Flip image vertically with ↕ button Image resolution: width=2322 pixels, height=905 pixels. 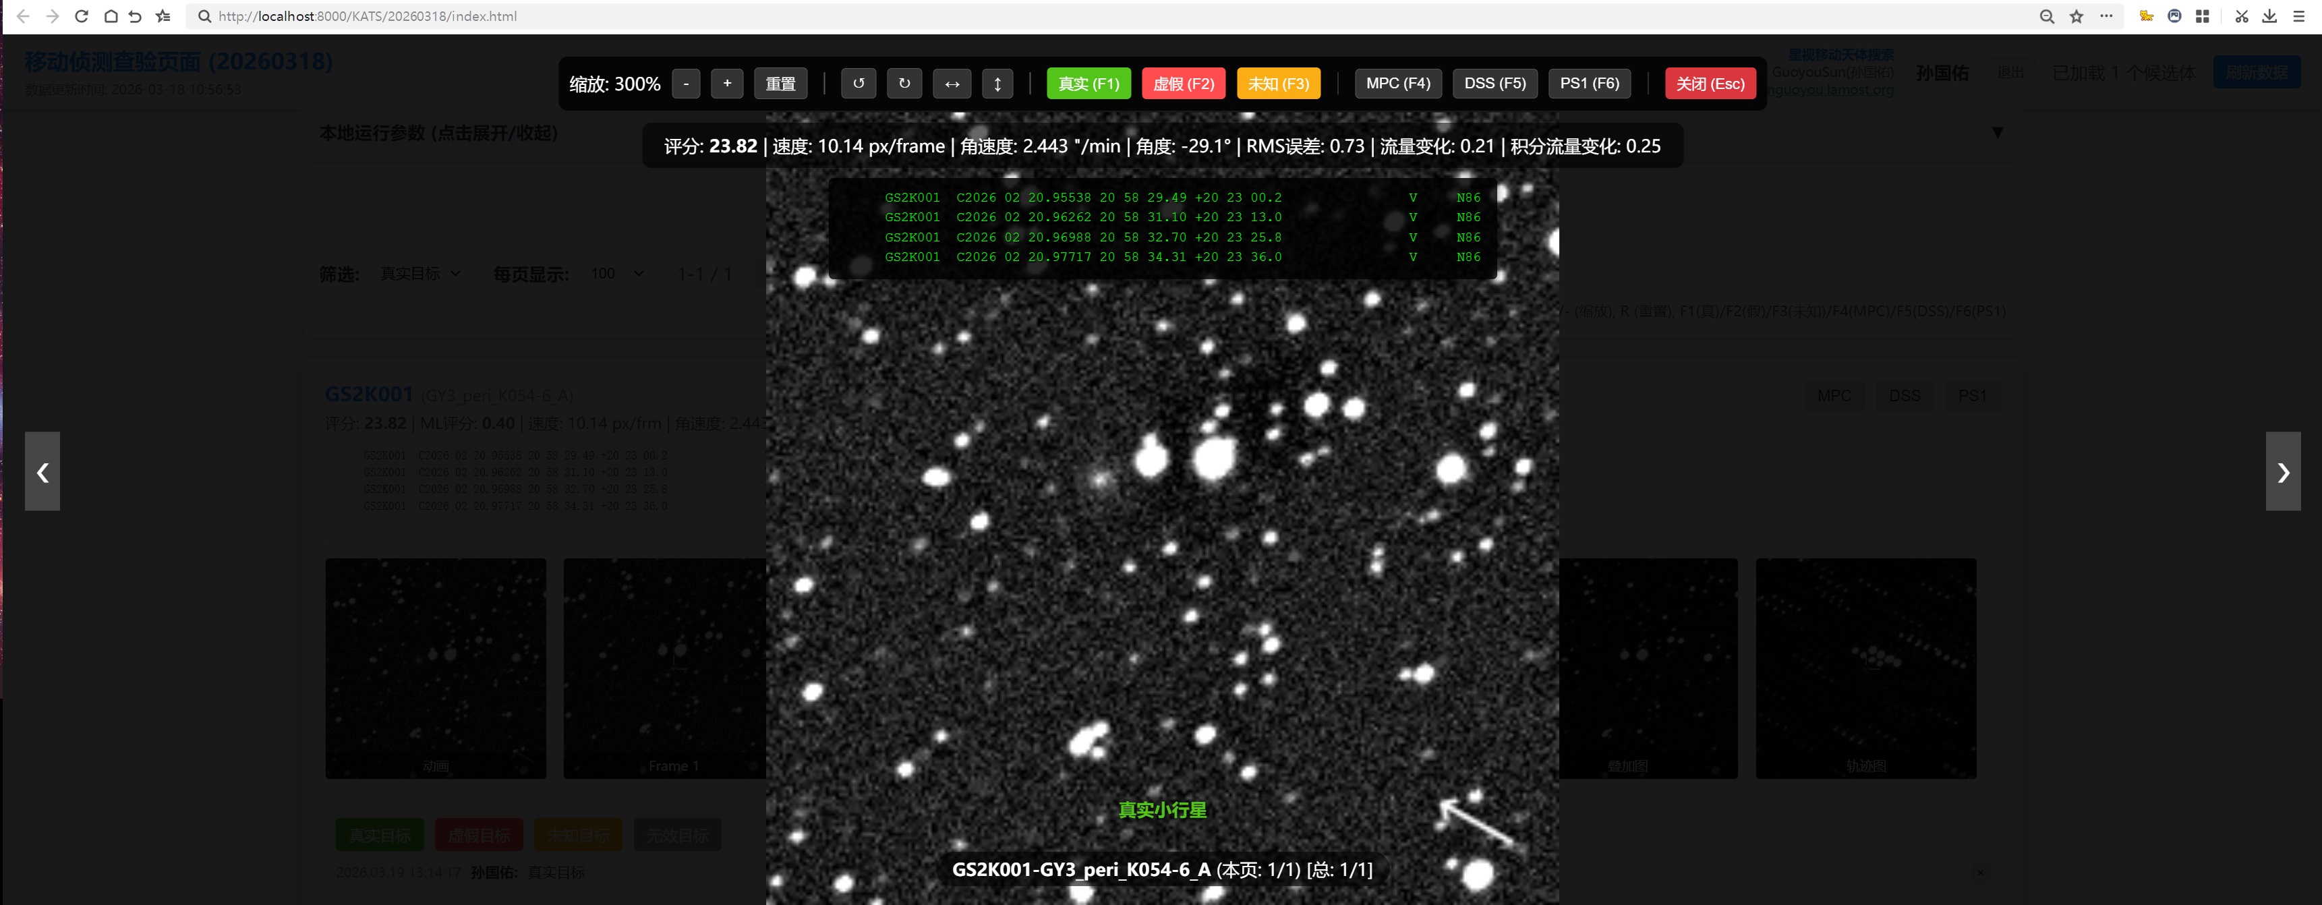click(x=997, y=84)
